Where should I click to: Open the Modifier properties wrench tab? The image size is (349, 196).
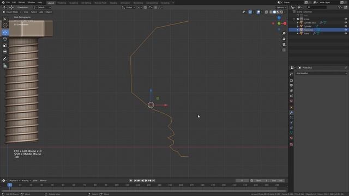[291, 113]
